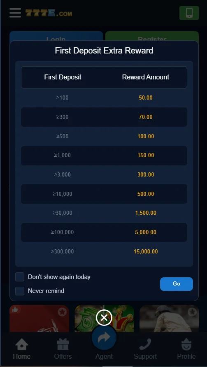Open the Support phone tab
Image resolution: width=207 pixels, height=367 pixels.
(145, 349)
